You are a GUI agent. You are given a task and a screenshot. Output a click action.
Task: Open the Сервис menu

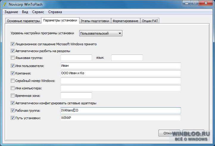coord(38,12)
